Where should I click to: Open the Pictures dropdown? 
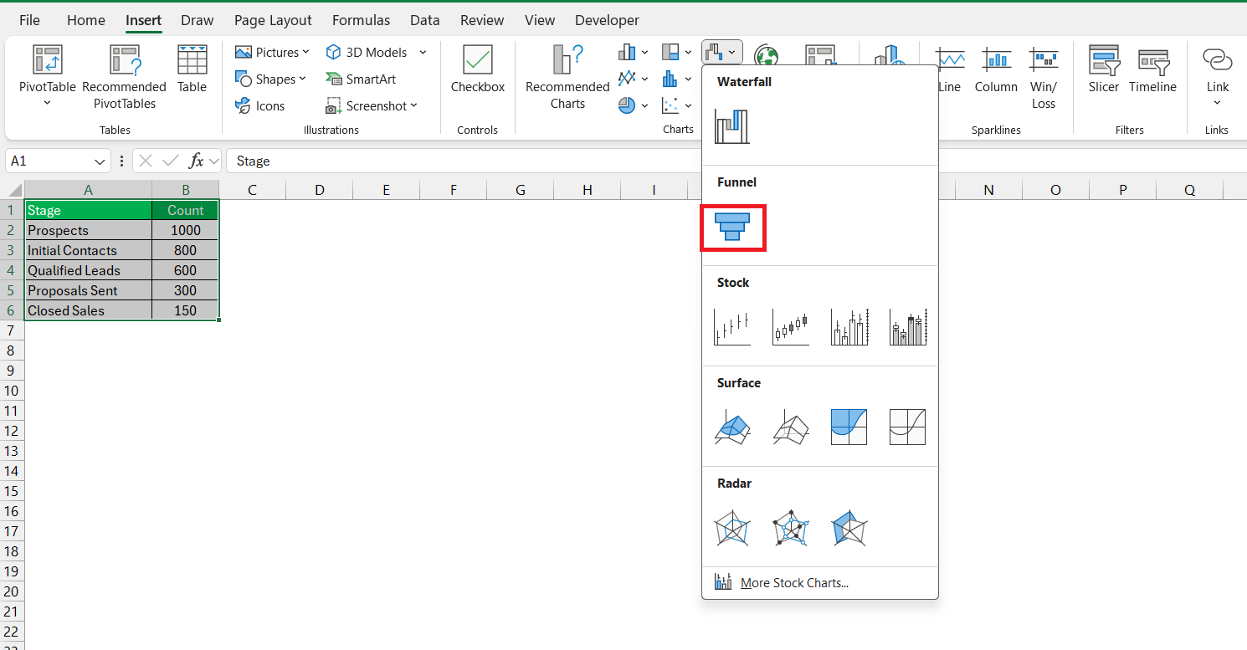tap(272, 53)
